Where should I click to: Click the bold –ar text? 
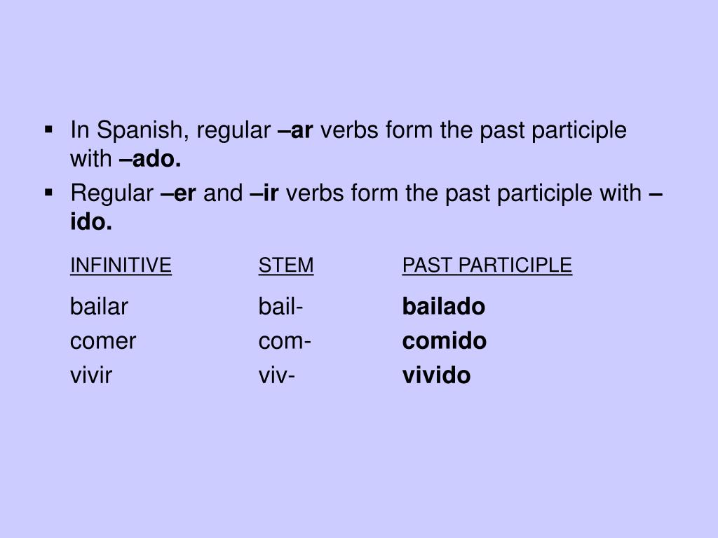[295, 130]
